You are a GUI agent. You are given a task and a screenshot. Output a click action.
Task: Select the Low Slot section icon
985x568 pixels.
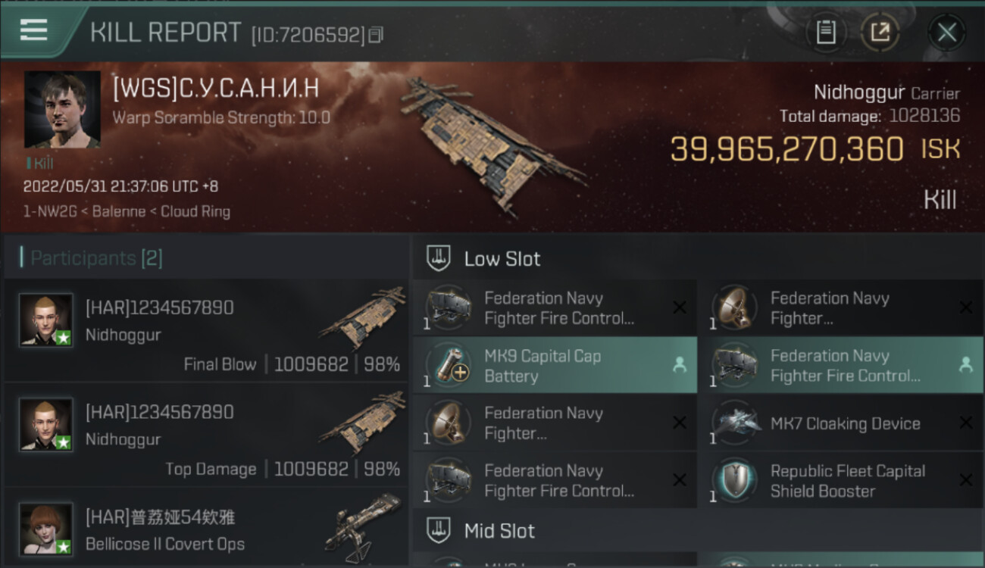click(439, 258)
